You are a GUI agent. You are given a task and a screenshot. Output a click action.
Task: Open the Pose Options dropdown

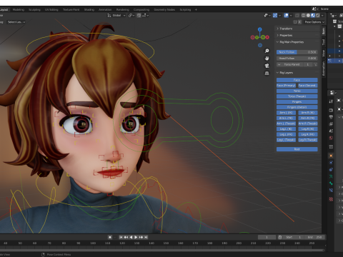(314, 22)
